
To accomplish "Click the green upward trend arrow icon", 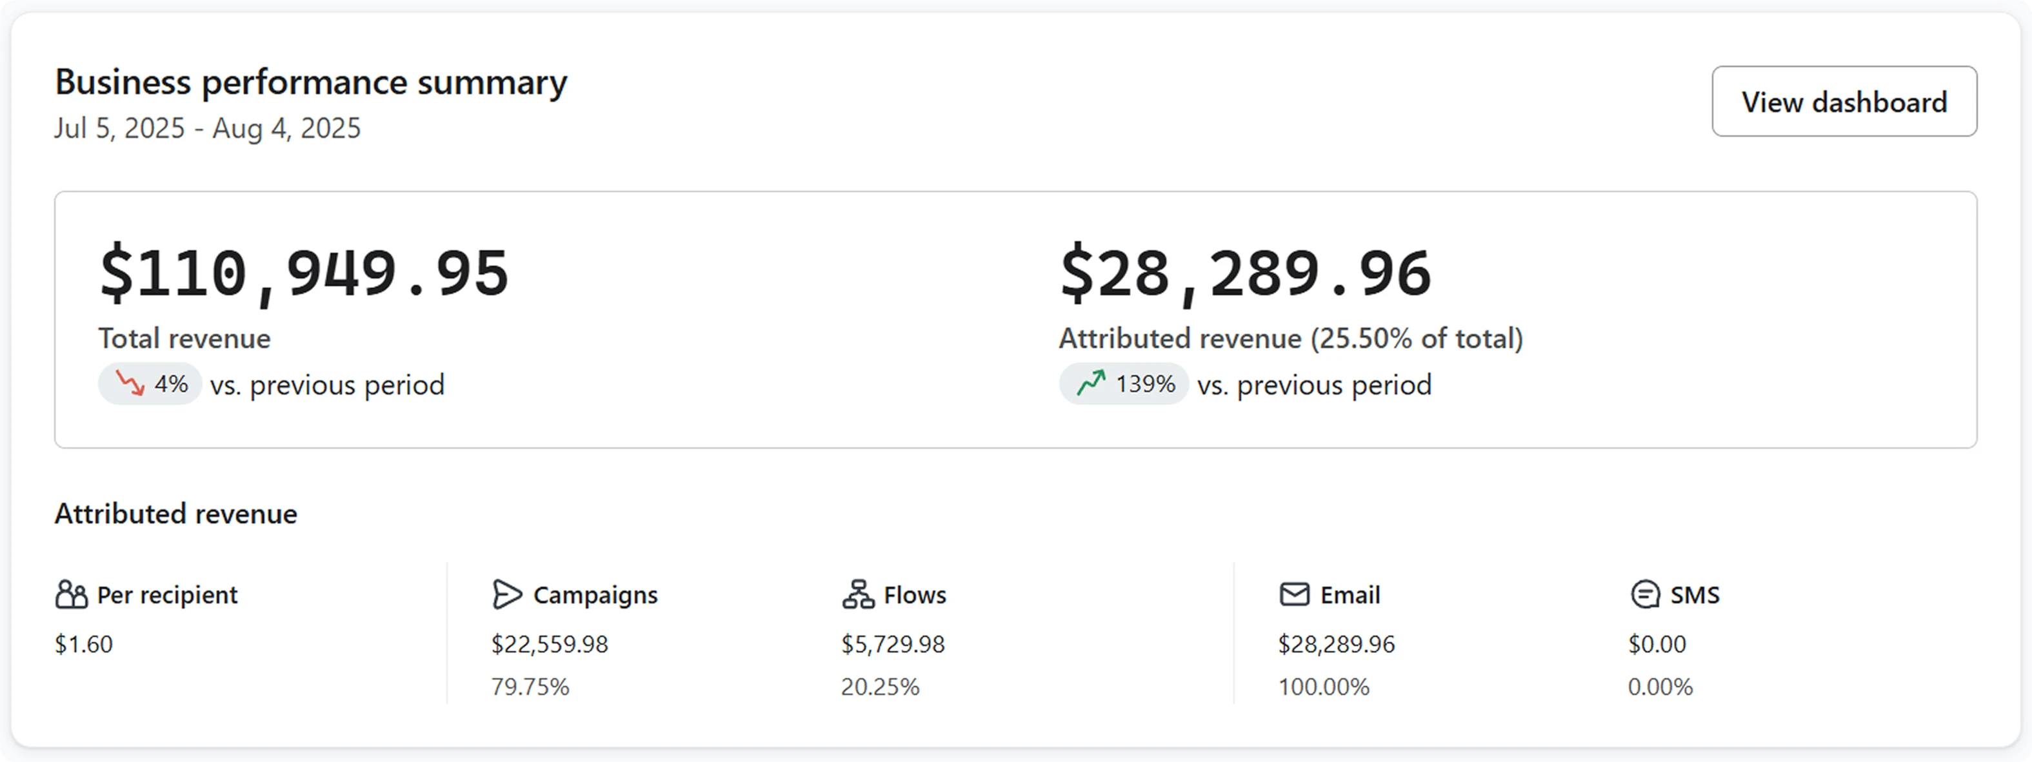I will pyautogui.click(x=1091, y=384).
